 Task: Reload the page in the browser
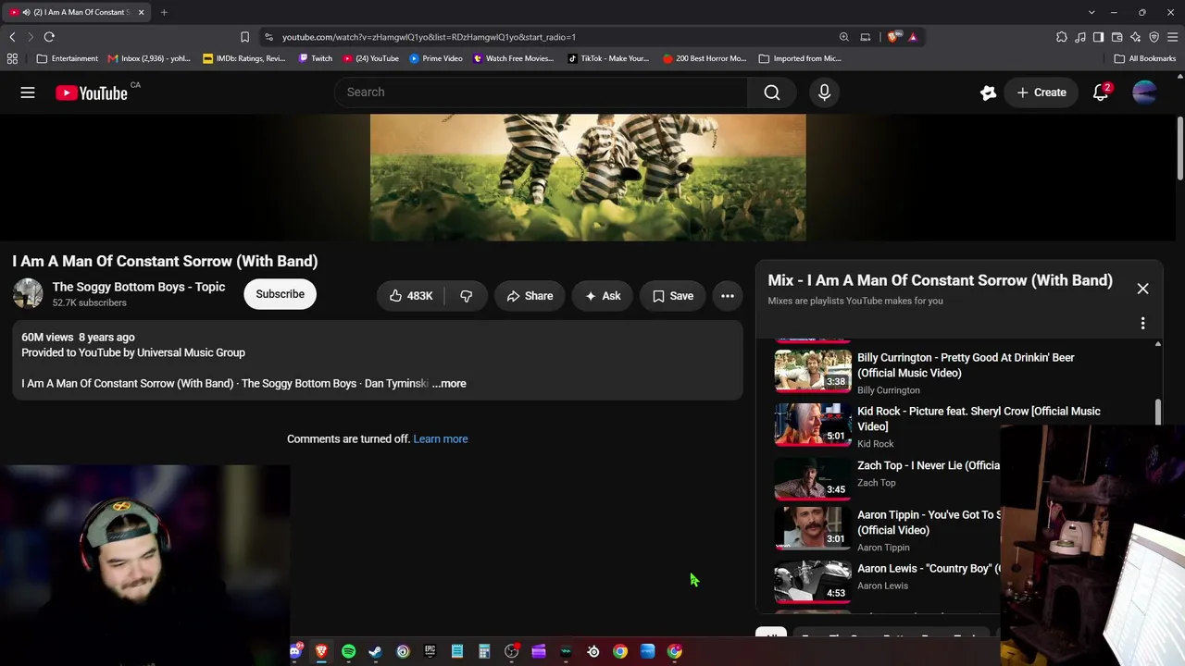pos(49,37)
